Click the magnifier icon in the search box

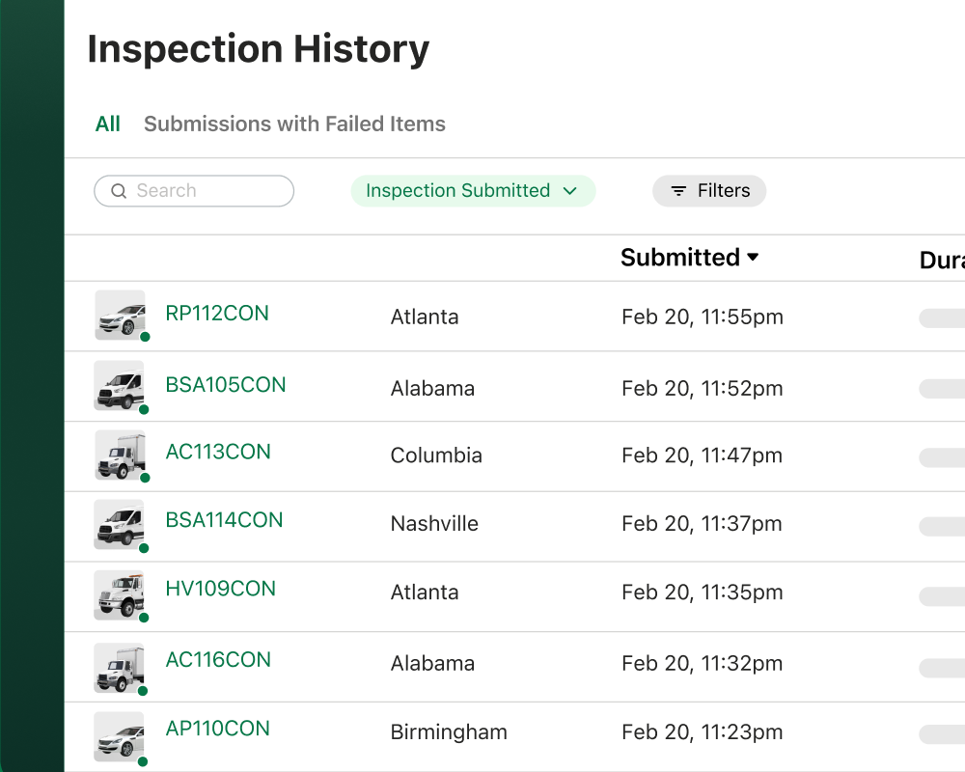[x=119, y=191]
